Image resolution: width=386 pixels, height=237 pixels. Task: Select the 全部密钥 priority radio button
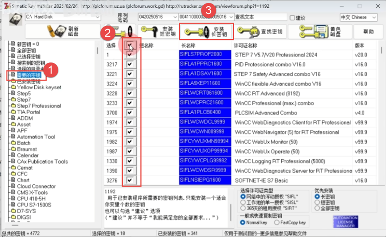tap(317, 208)
